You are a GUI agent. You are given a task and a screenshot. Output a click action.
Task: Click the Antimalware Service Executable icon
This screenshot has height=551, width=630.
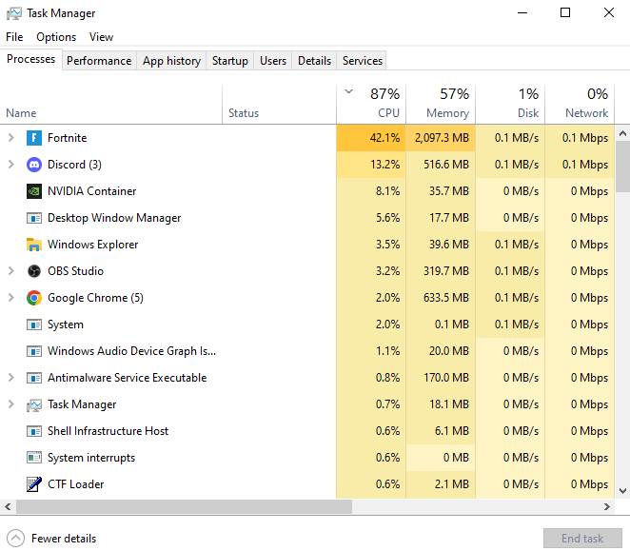tap(34, 378)
